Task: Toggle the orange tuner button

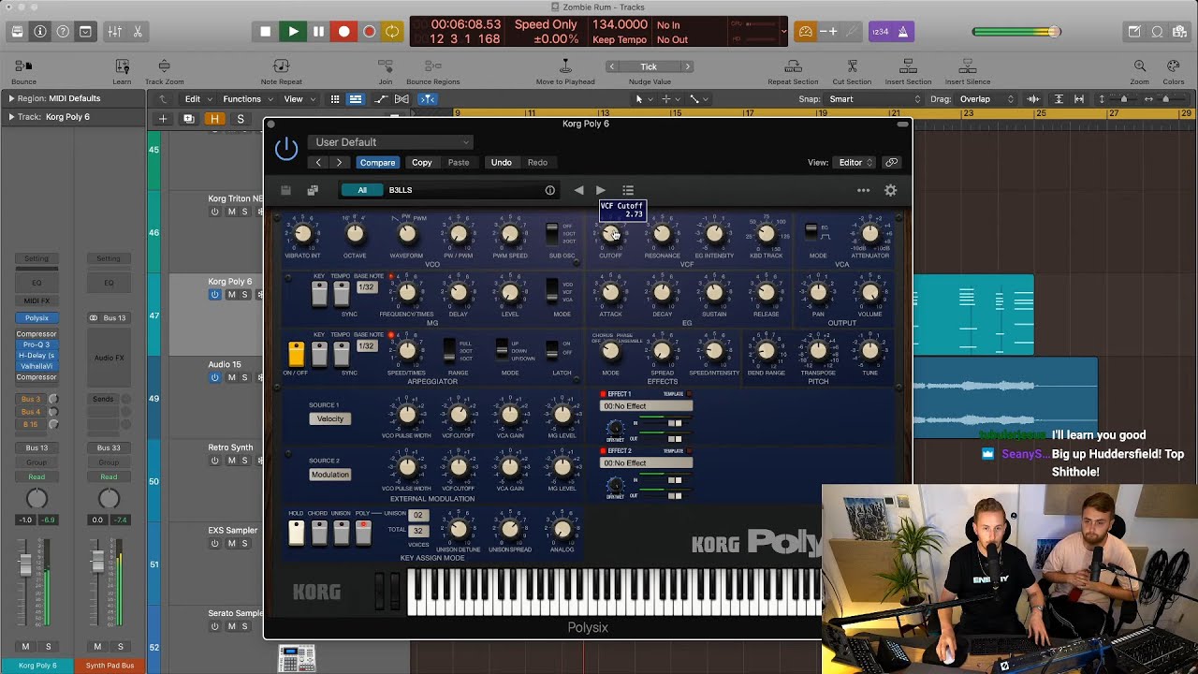Action: tap(805, 32)
